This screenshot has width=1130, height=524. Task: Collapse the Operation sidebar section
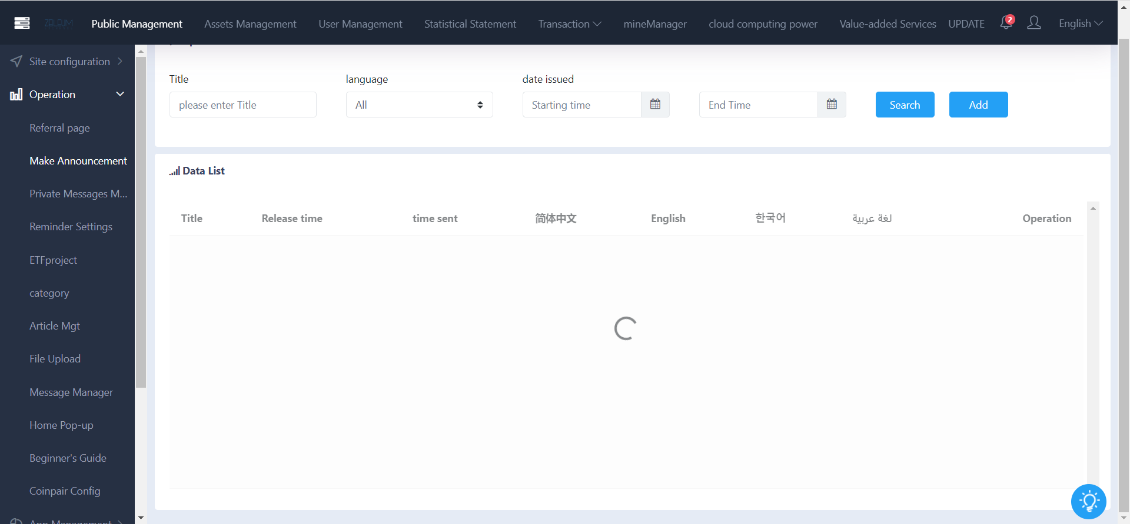click(120, 94)
